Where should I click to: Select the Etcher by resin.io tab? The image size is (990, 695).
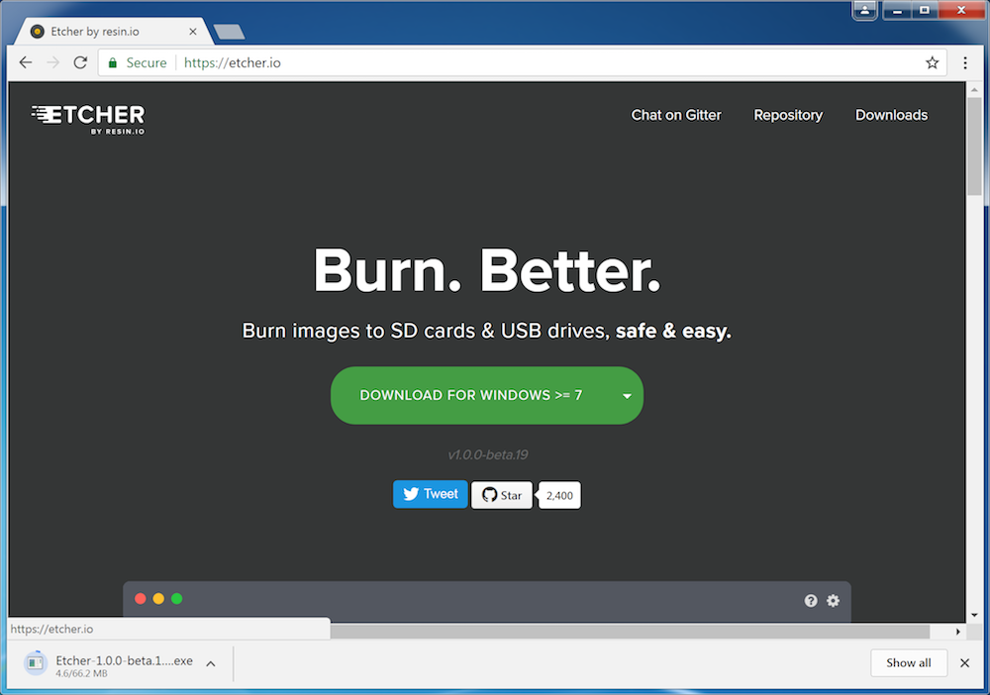pos(114,32)
